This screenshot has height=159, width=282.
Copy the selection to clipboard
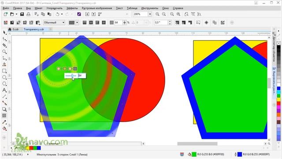click(x=43, y=14)
